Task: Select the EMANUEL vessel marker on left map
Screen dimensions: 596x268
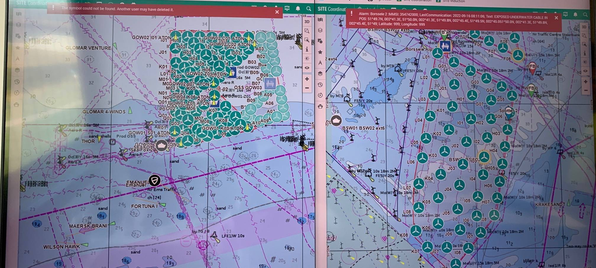Action: tap(154, 180)
